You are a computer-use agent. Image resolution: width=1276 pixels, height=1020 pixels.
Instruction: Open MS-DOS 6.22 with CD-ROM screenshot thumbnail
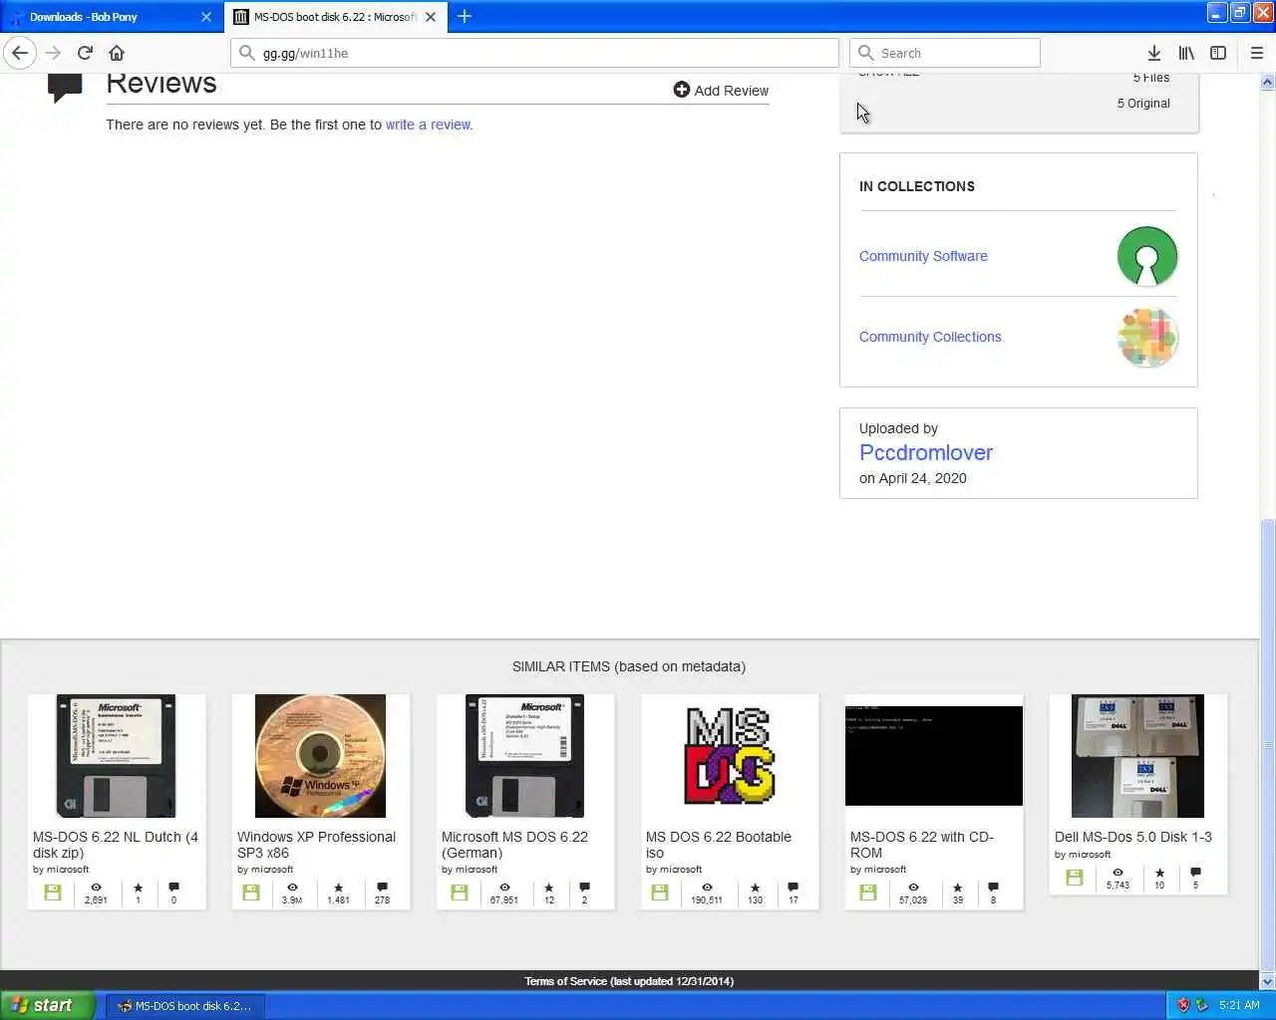tap(934, 756)
